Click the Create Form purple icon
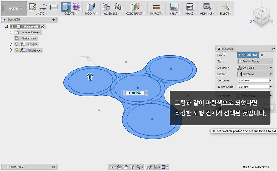This screenshot has height=171, width=277. (x=76, y=7)
